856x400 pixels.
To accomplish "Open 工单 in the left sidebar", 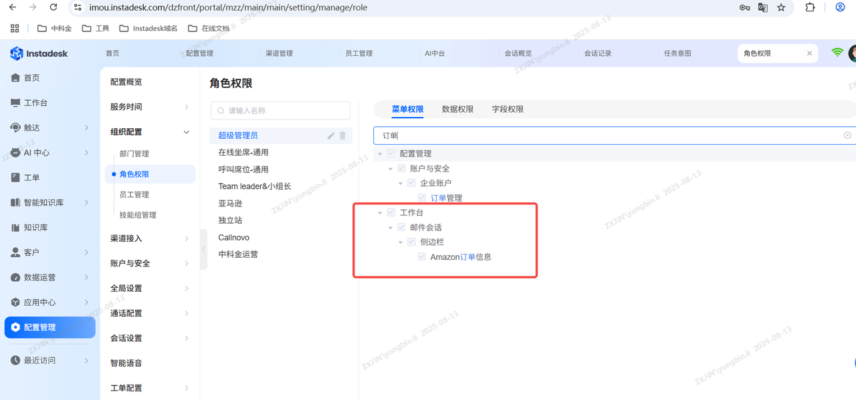I will coord(31,178).
